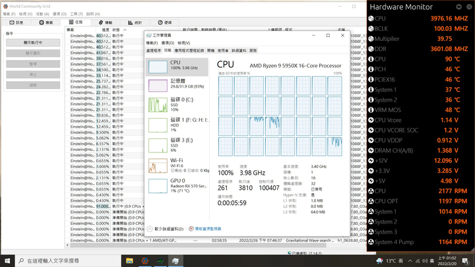The height and width of the screenshot is (267, 475).
Task: Close the Hardware Monitor panel
Action: click(x=469, y=7)
